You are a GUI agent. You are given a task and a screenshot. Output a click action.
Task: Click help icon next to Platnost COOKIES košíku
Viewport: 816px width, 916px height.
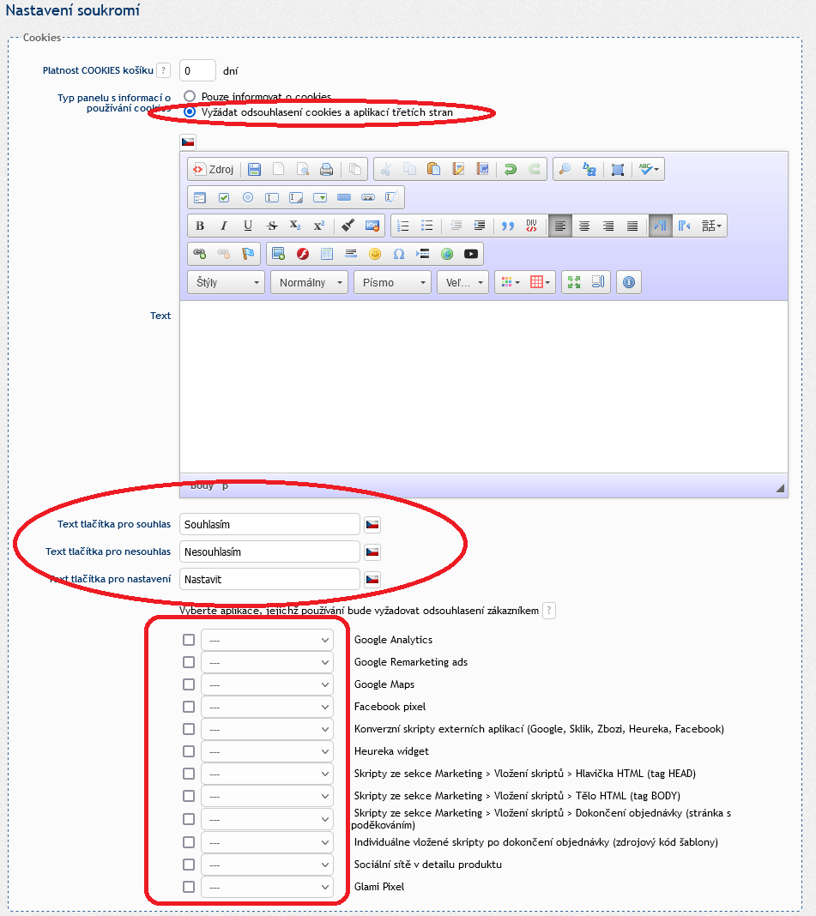[163, 70]
